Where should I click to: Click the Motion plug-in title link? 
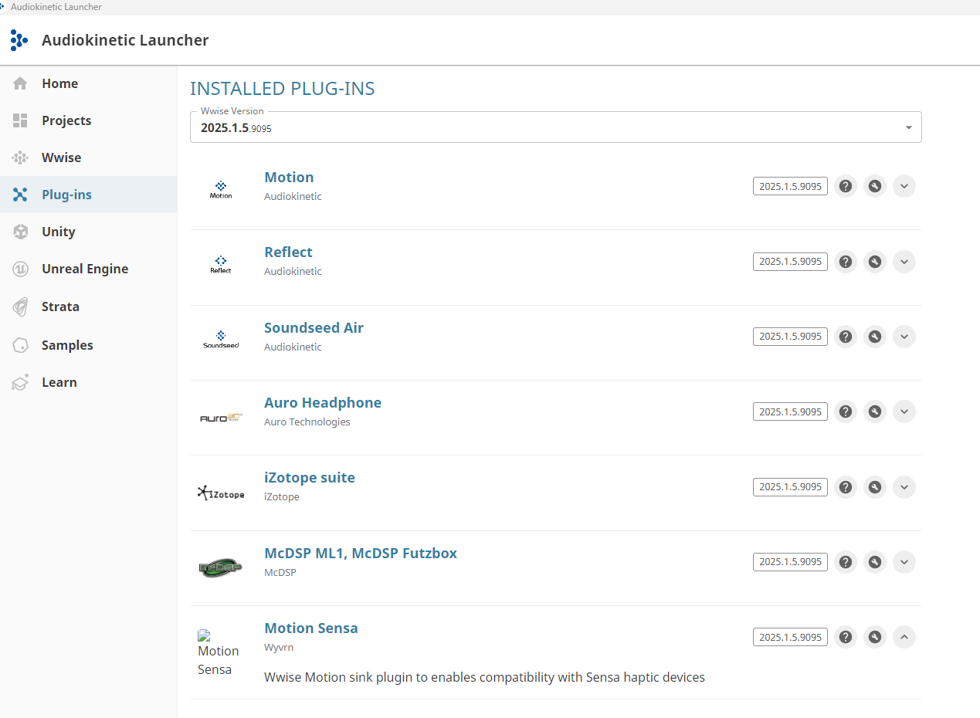289,177
